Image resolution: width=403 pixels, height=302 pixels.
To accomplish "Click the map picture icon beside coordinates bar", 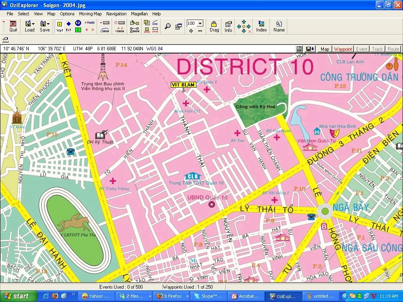I will click(x=299, y=49).
